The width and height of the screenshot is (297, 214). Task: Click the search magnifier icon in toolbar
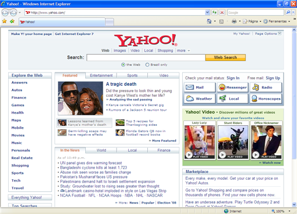click(288, 12)
